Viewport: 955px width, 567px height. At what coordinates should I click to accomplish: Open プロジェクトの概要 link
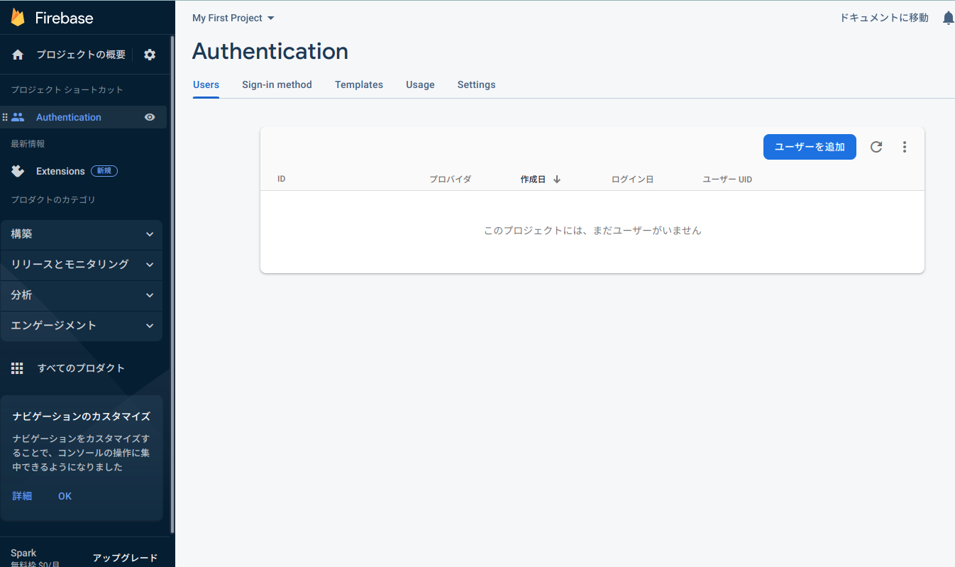tap(81, 55)
